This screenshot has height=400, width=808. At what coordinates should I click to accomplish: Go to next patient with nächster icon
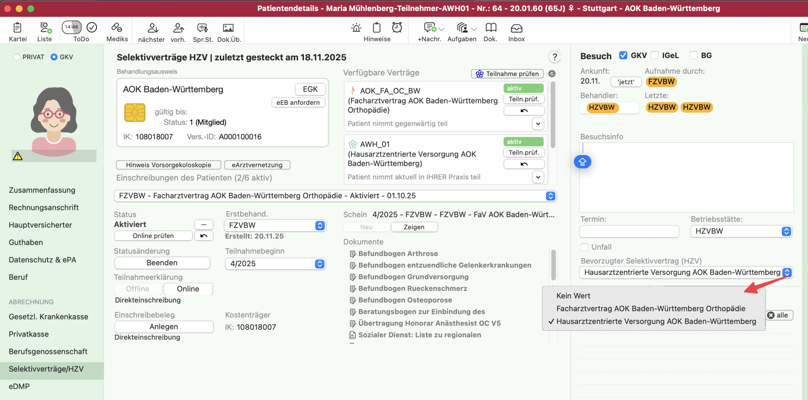click(152, 28)
